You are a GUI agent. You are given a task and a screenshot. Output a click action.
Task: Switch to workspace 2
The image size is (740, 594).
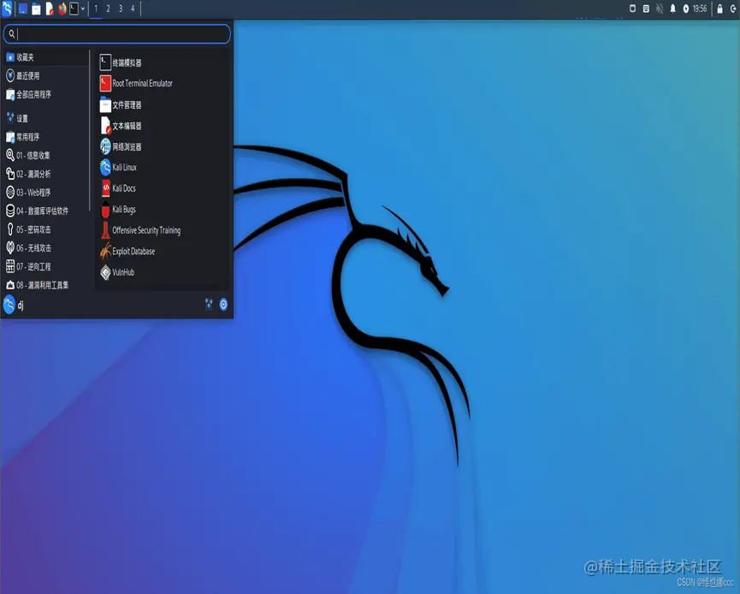[108, 9]
